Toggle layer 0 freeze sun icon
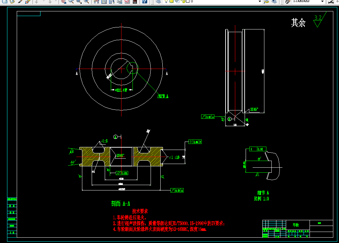The image size is (339, 243). [171, 1]
